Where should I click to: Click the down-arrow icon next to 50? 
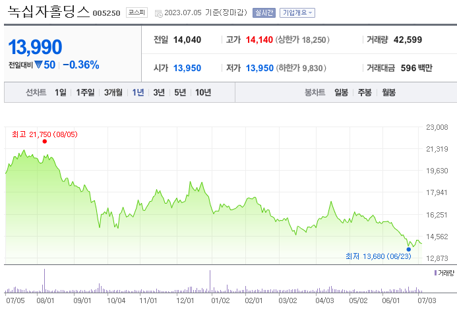coord(38,65)
